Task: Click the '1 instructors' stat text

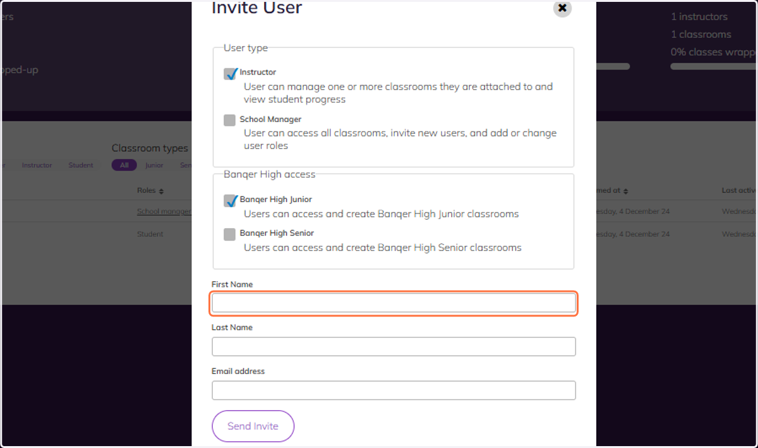Action: pos(699,16)
